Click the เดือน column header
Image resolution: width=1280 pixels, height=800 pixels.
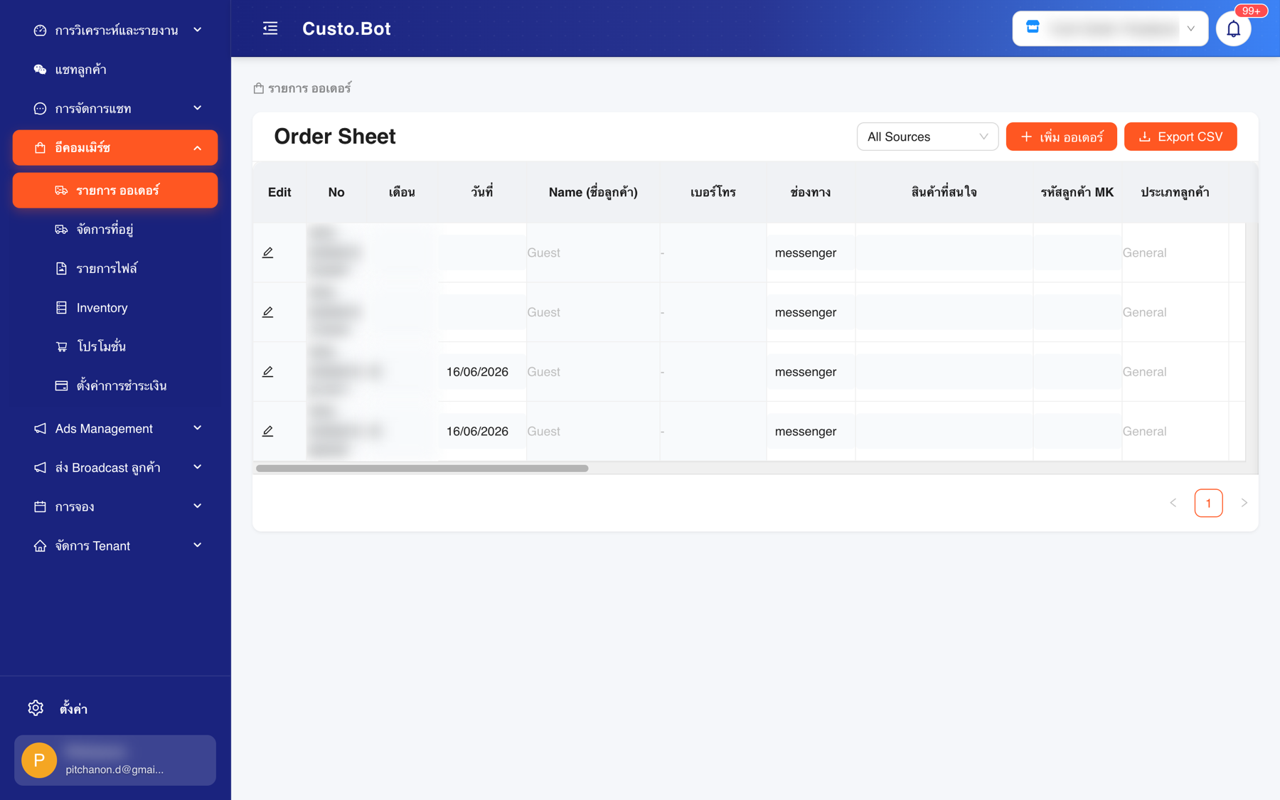pyautogui.click(x=402, y=192)
